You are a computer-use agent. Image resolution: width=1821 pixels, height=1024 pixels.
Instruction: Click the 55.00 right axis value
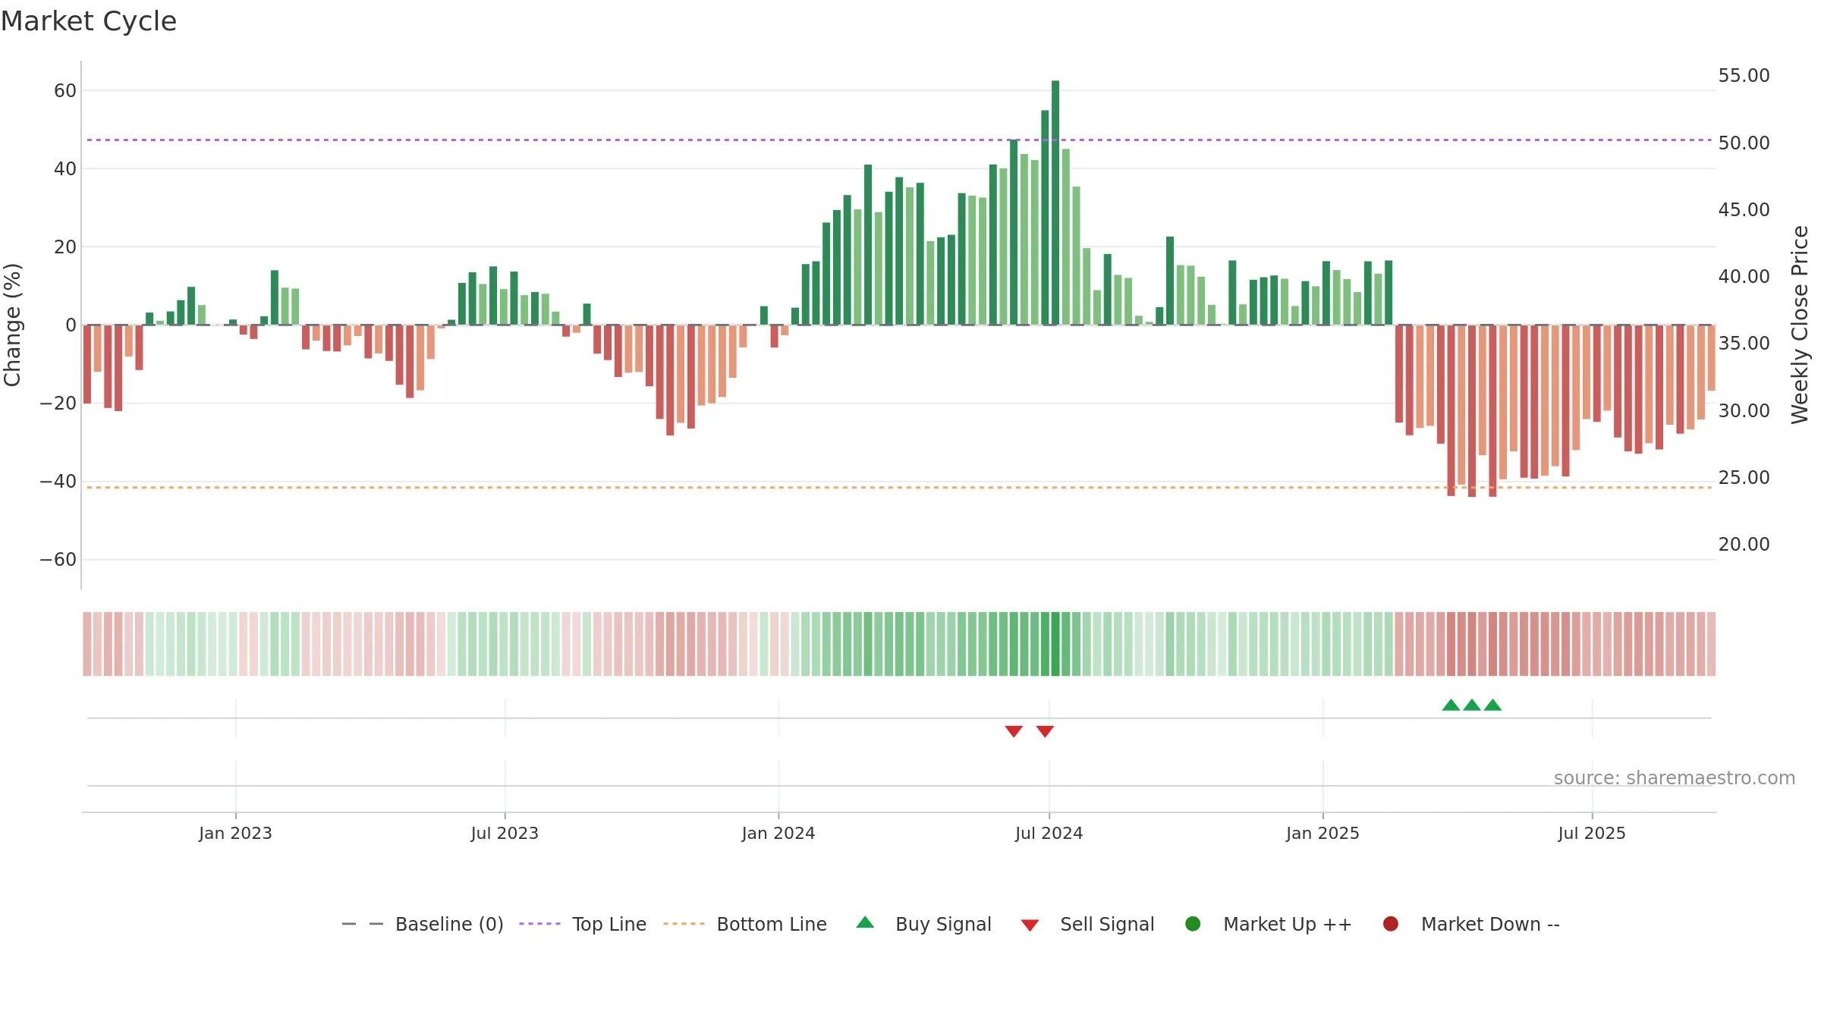[x=1744, y=76]
